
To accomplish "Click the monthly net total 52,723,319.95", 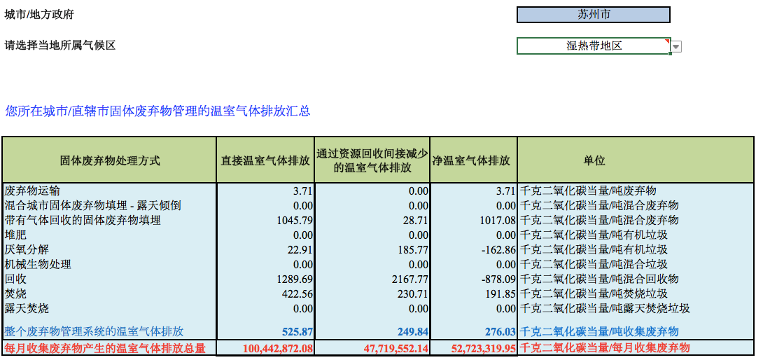I will pyautogui.click(x=474, y=348).
